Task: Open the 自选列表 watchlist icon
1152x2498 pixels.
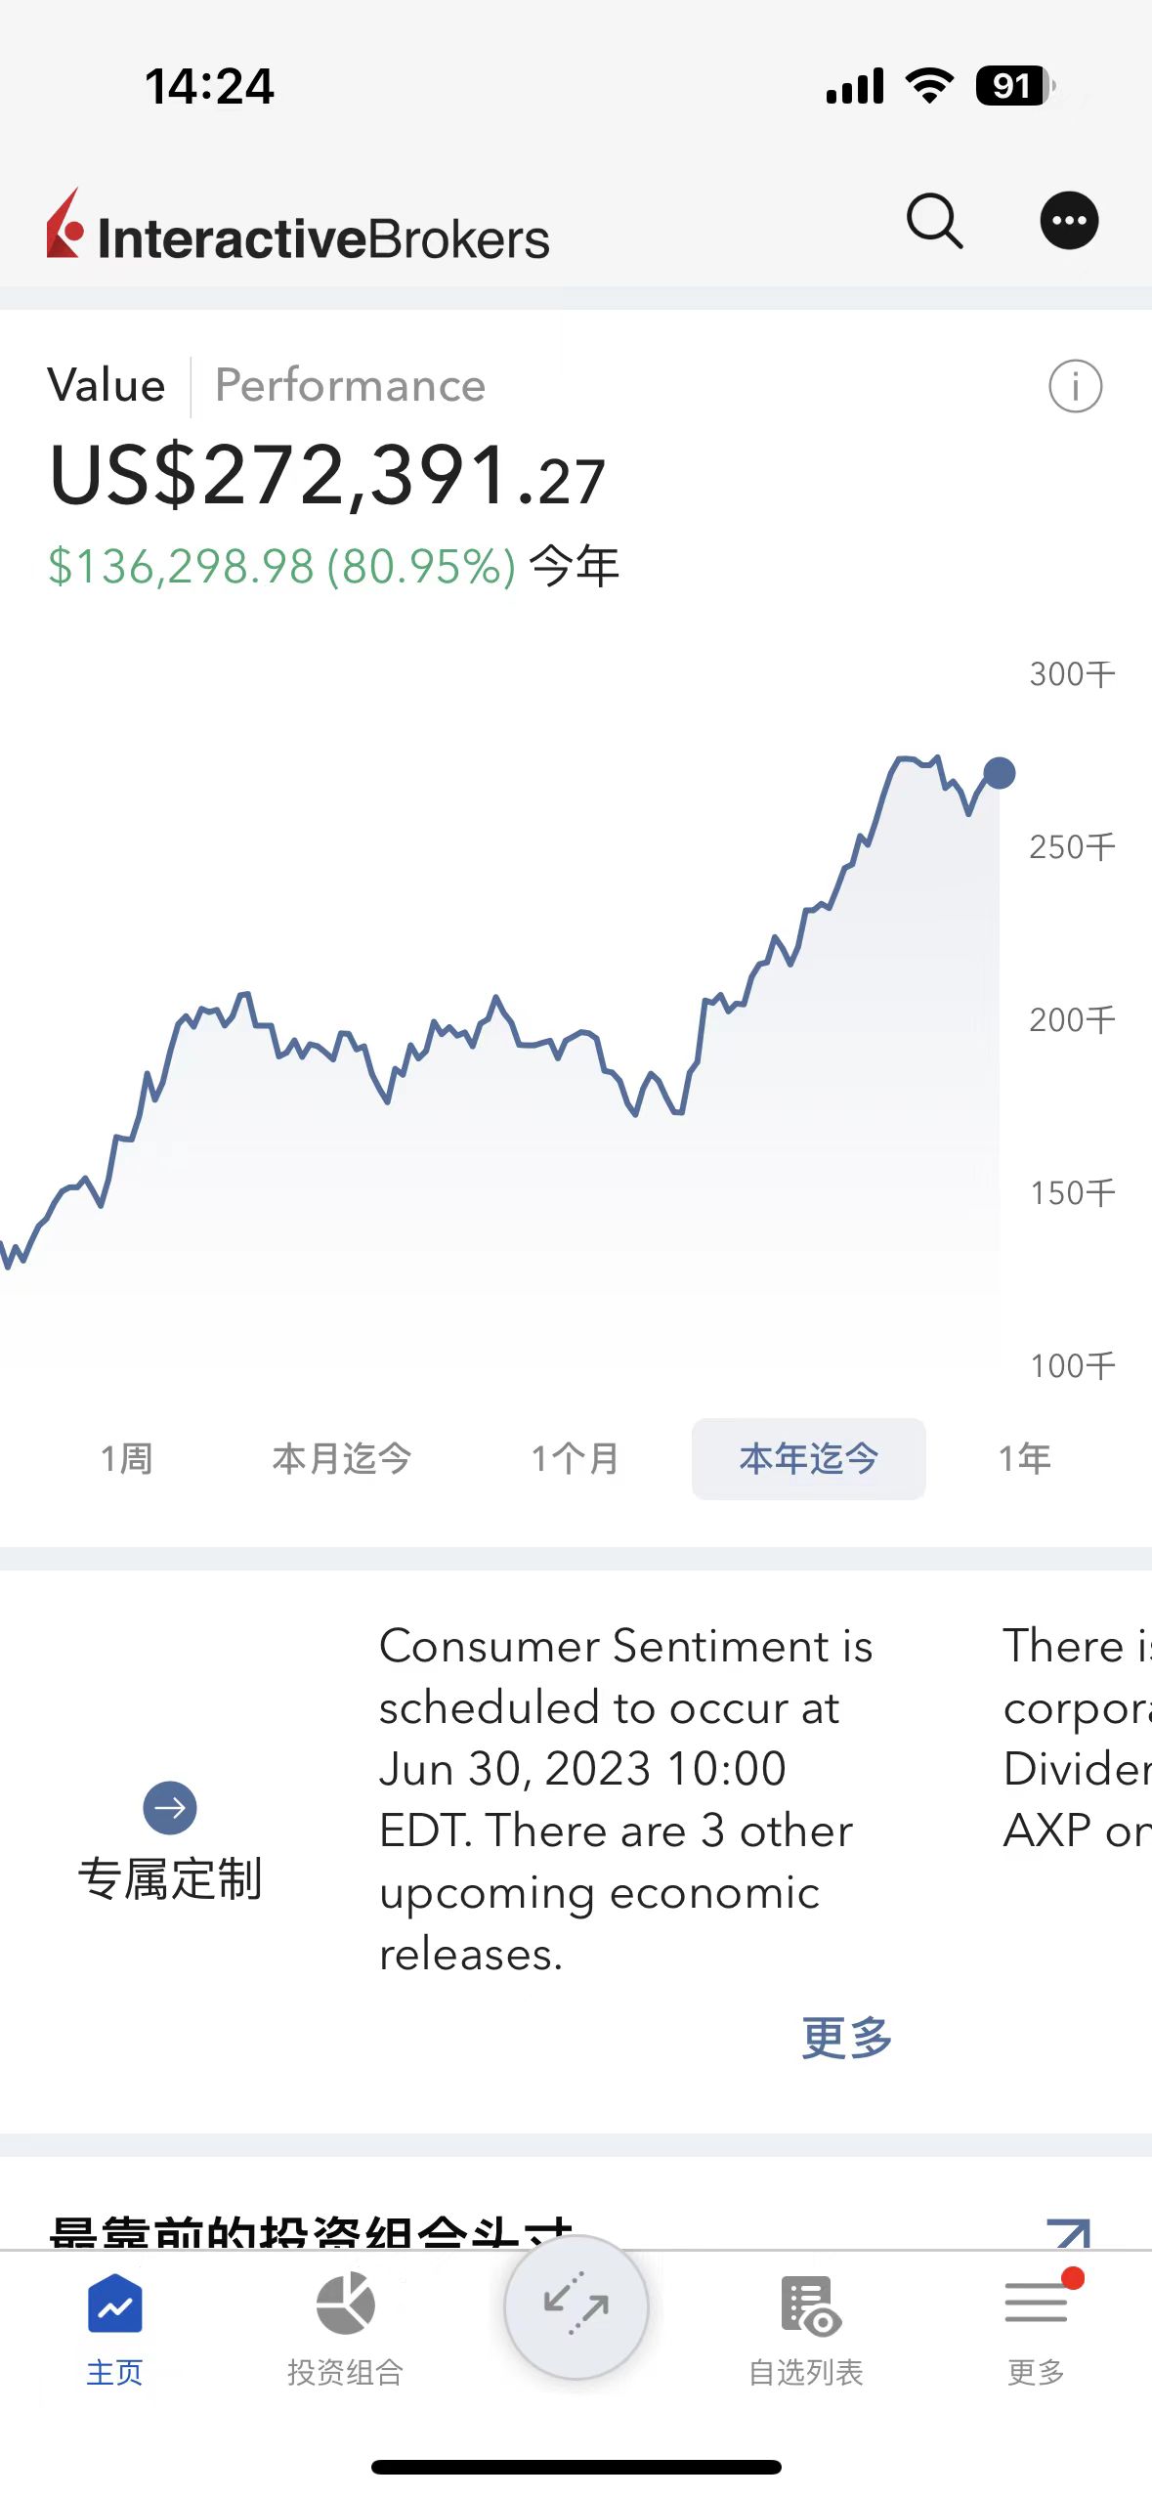Action: [810, 2304]
